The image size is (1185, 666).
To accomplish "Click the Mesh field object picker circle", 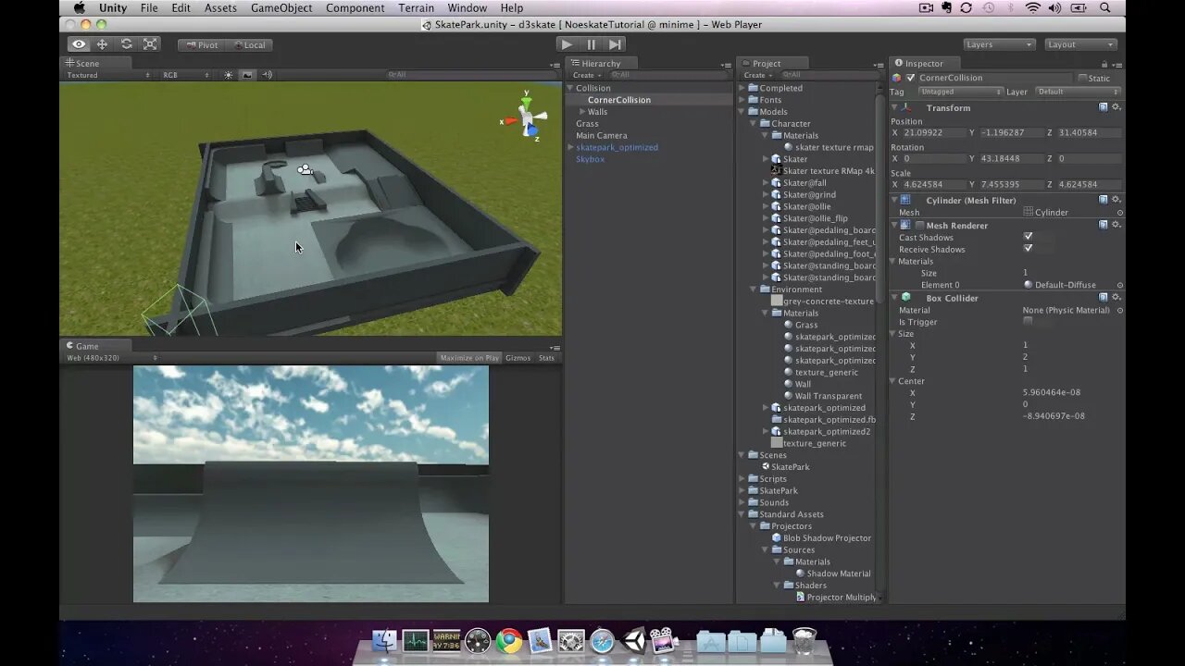I will [x=1119, y=213].
